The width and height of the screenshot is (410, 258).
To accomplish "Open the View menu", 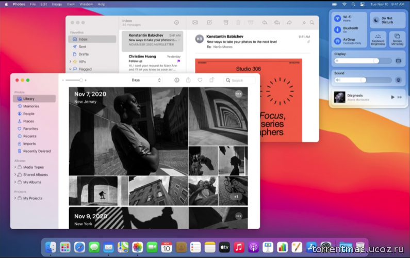I will click(x=71, y=4).
